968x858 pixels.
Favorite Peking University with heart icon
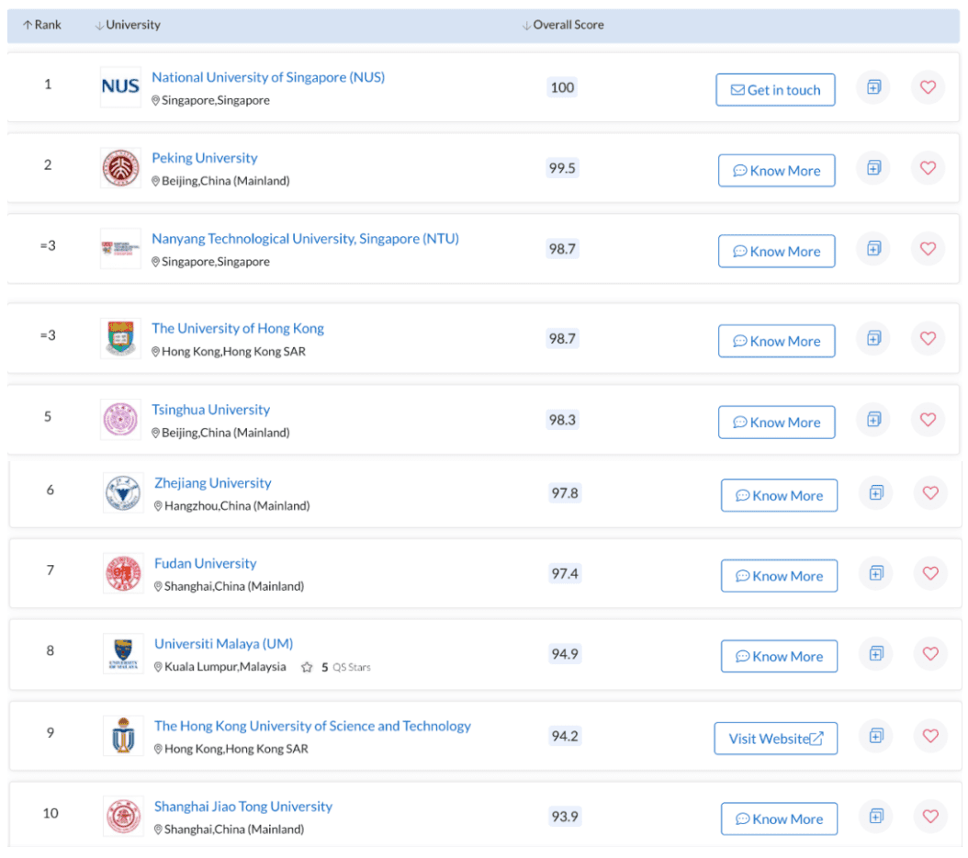click(928, 168)
